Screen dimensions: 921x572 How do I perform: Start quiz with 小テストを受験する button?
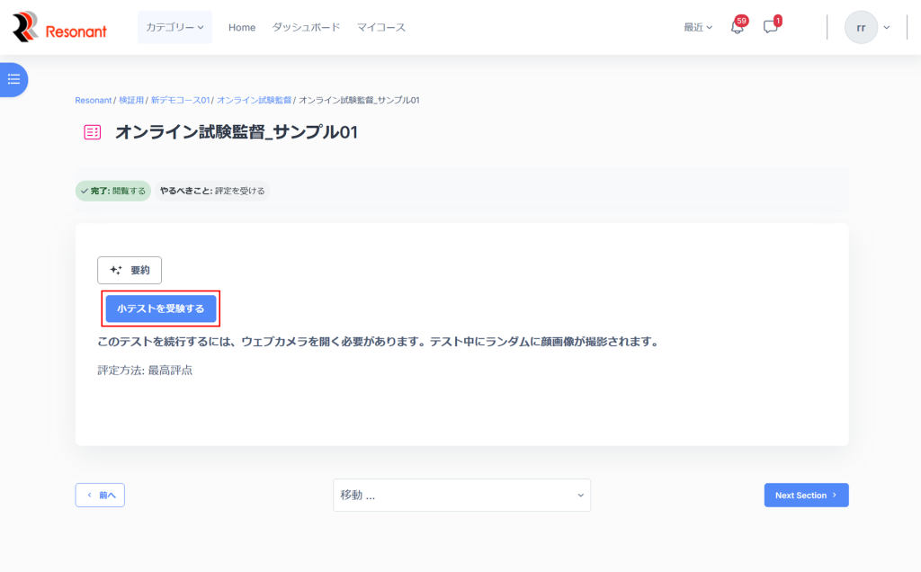pyautogui.click(x=161, y=308)
